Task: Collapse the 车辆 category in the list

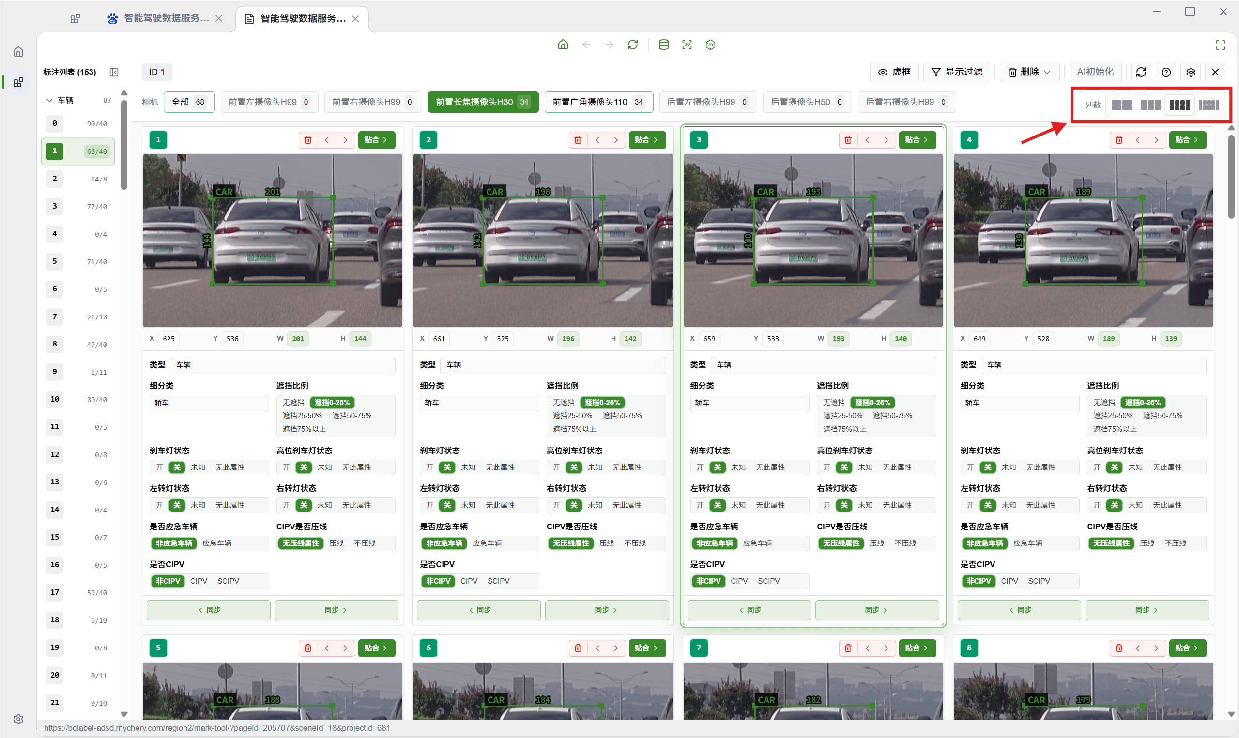Action: pos(49,100)
